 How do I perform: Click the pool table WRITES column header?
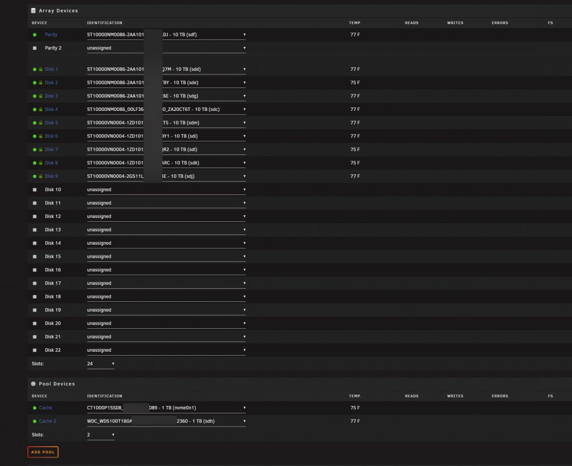click(455, 396)
